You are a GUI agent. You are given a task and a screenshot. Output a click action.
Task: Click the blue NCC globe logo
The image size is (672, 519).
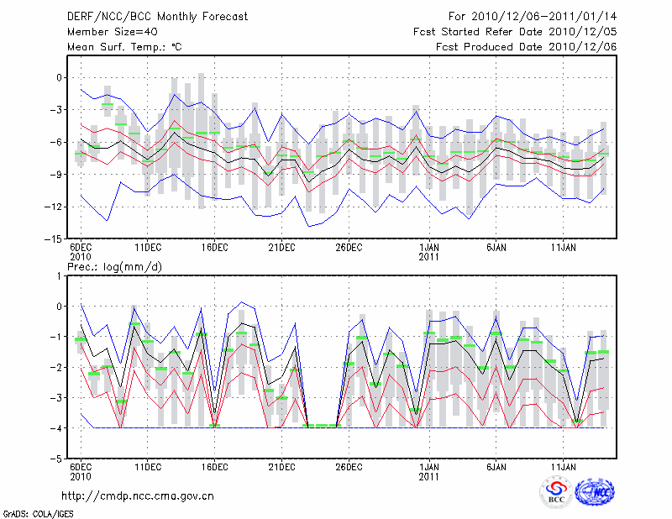point(594,493)
